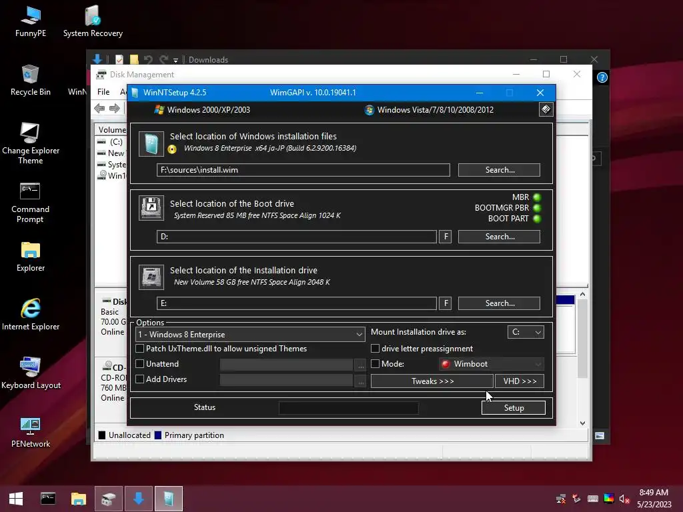Image resolution: width=683 pixels, height=512 pixels.
Task: Click the muted volume tray icon
Action: pyautogui.click(x=624, y=499)
